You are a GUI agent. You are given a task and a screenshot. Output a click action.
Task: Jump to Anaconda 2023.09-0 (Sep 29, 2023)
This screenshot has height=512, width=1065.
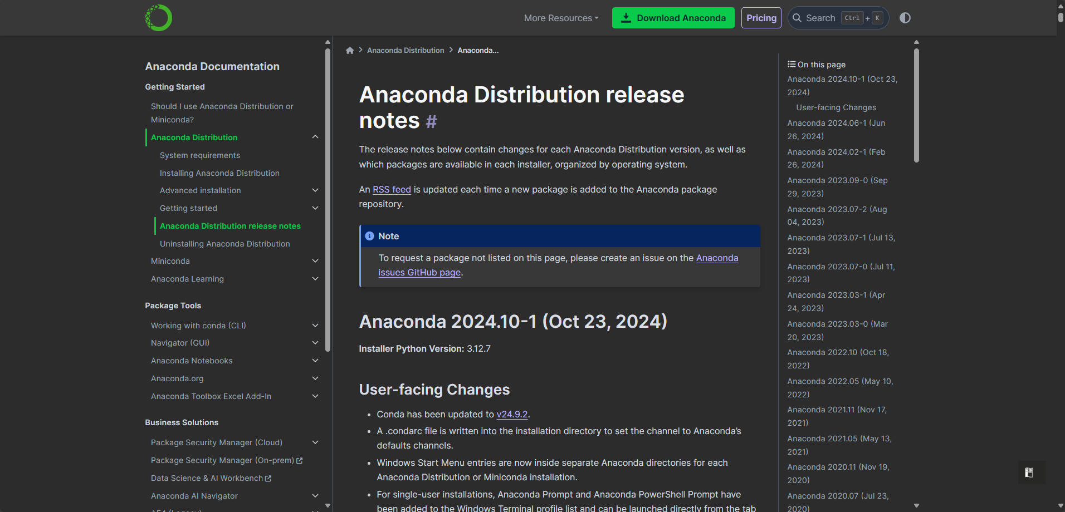pos(837,187)
